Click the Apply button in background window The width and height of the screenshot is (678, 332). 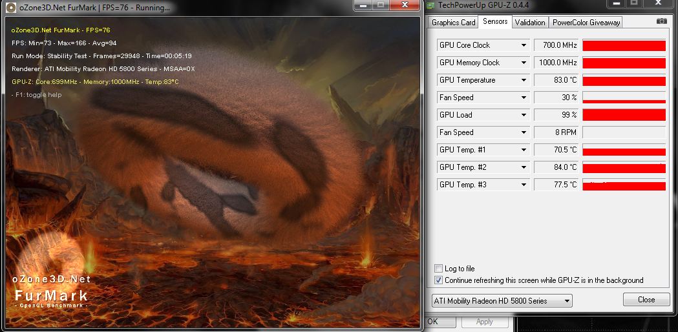point(484,322)
